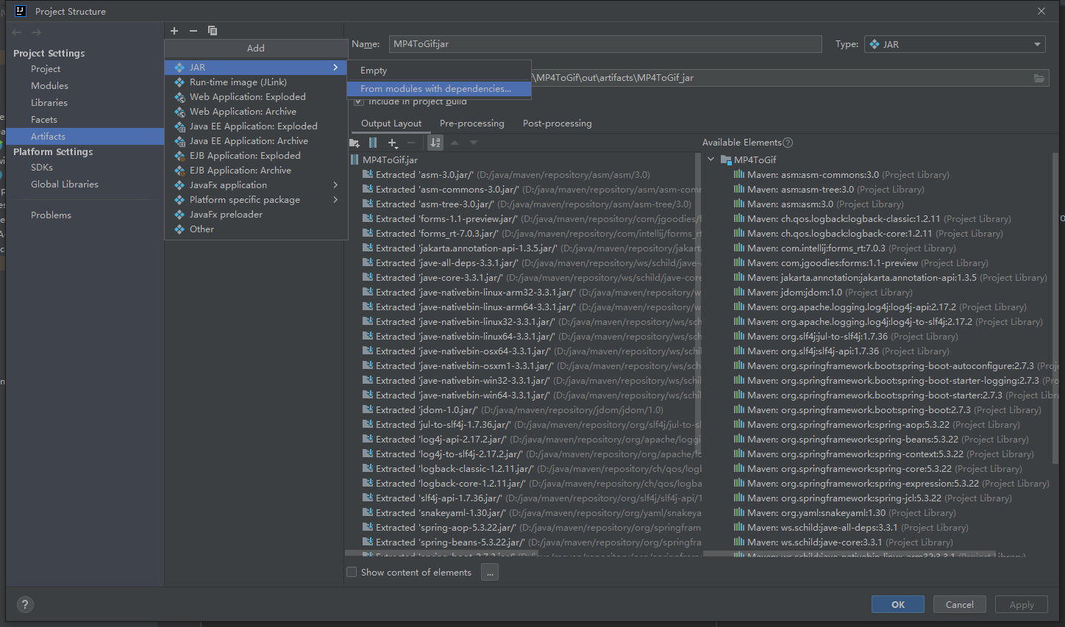This screenshot has height=627, width=1065.
Task: Click the move up arrow in Output Layout
Action: (455, 143)
